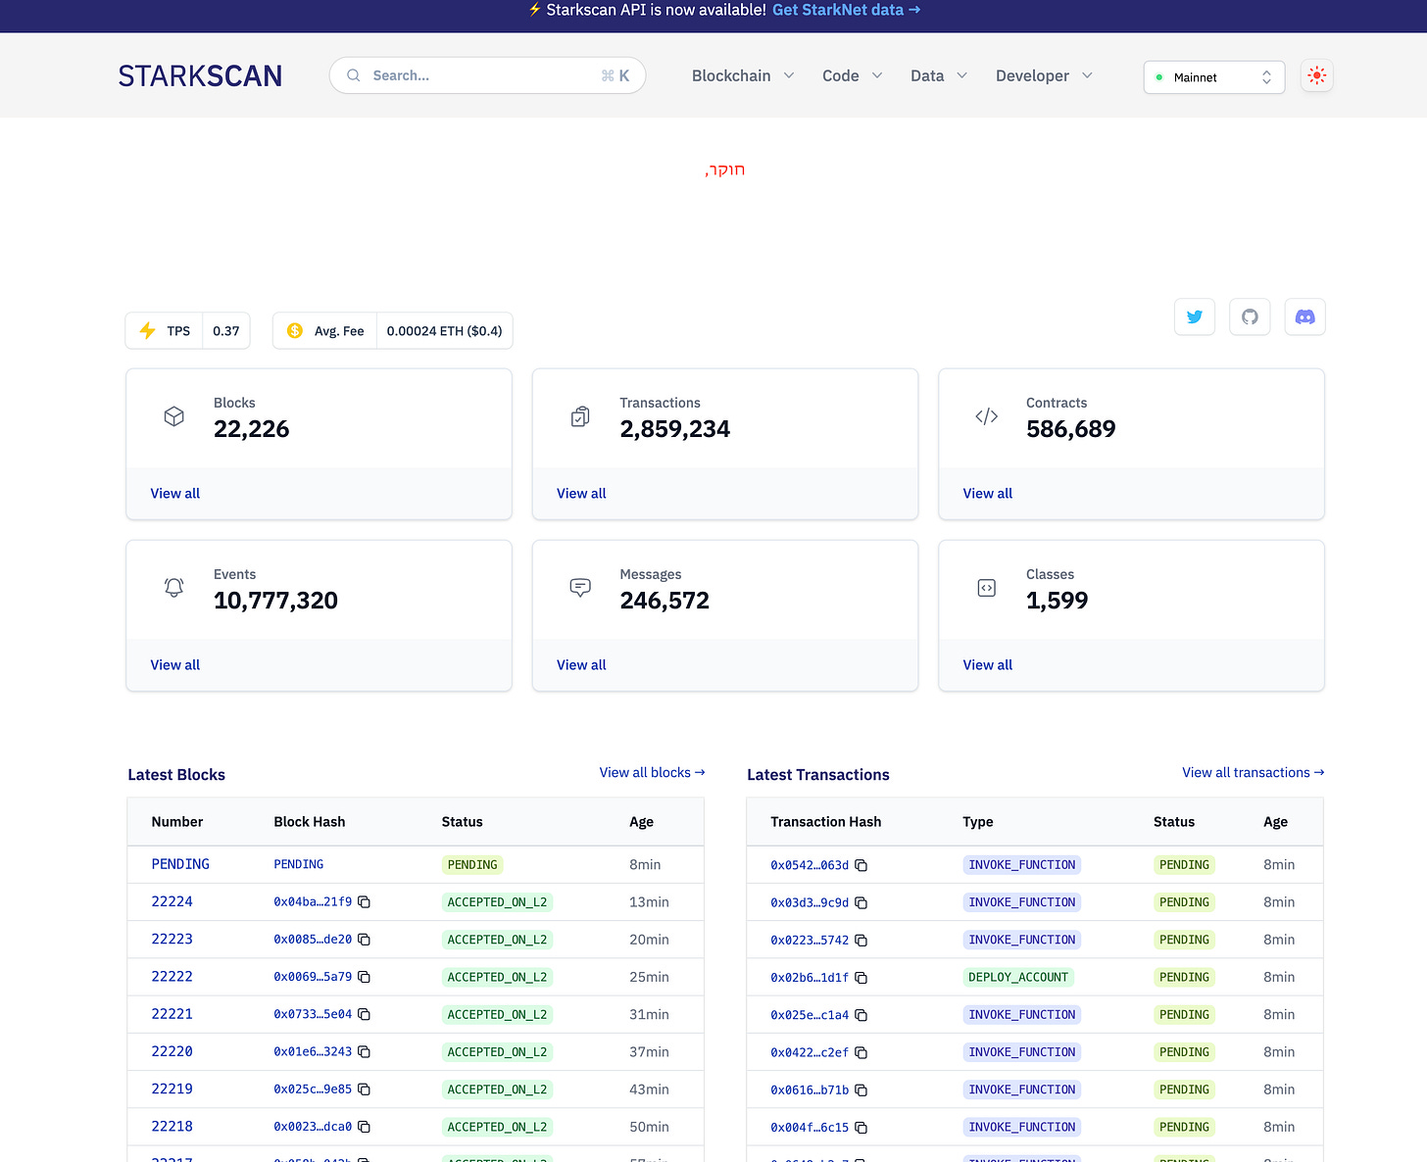Screen dimensions: 1427x1162
Task: Expand the Developer menu
Action: (x=1044, y=75)
